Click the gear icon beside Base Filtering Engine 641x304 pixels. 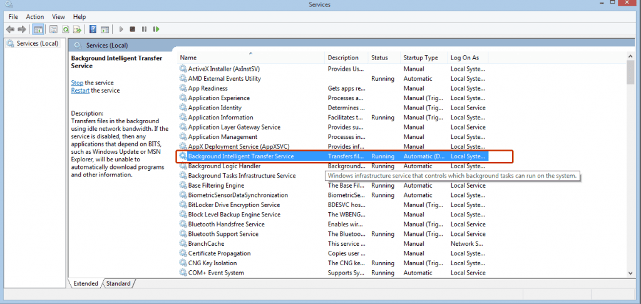tap(183, 186)
